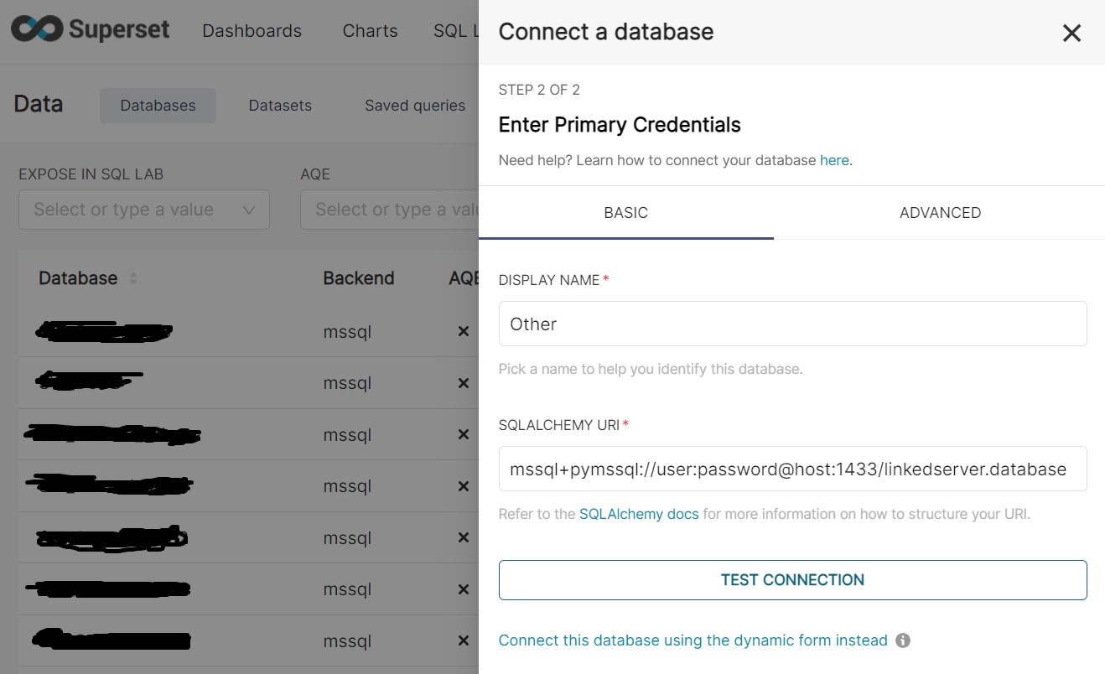
Task: Click the info icon beside the dynamic form link
Action: [902, 640]
